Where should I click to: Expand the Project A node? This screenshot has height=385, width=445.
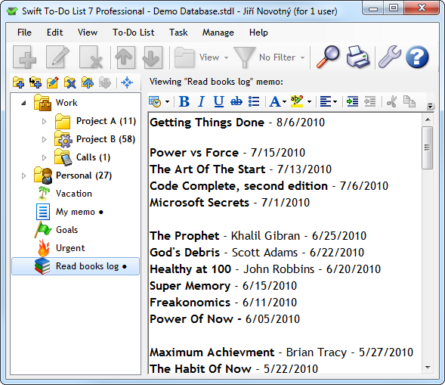[44, 121]
